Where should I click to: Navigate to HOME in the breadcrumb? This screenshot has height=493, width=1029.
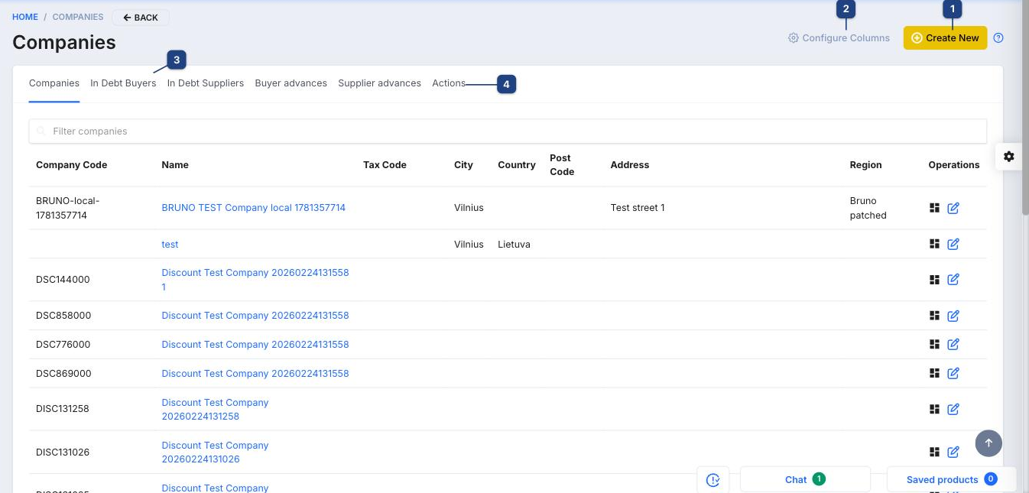coord(25,17)
